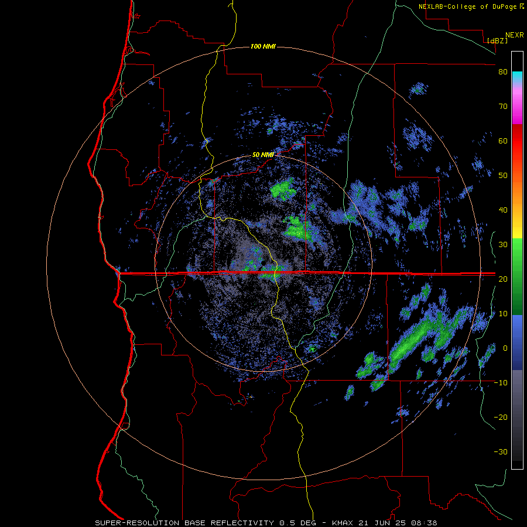
Task: Click the 50 value on dBZ scale
Action: click(x=503, y=176)
